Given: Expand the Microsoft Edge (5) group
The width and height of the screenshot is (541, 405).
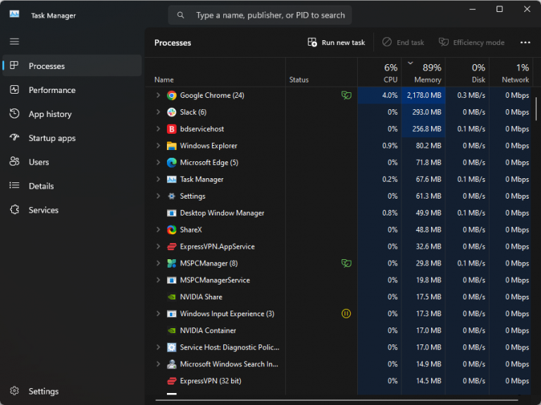Looking at the screenshot, I should 158,163.
